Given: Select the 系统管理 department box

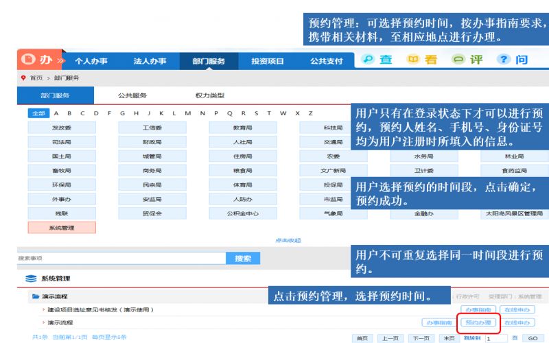Looking at the screenshot, I should (62, 227).
